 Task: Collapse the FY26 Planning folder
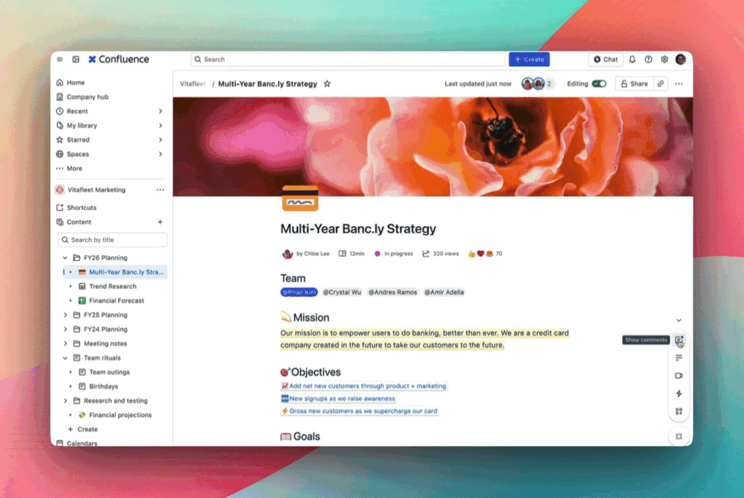click(65, 257)
